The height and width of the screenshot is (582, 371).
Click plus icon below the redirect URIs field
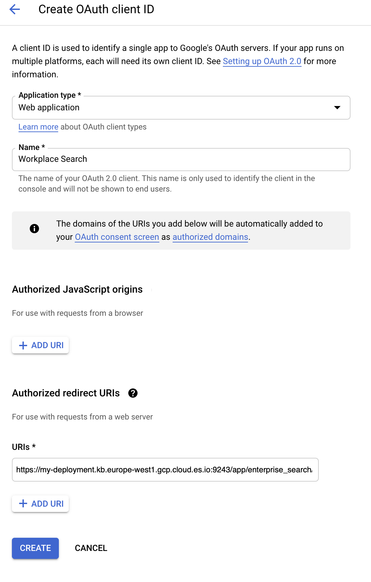[x=23, y=504]
